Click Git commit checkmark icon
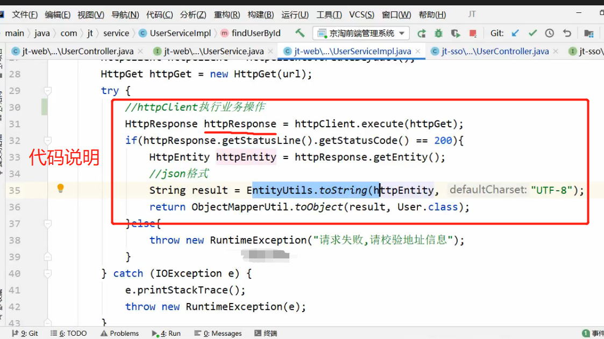Image resolution: width=604 pixels, height=339 pixels. (x=533, y=33)
